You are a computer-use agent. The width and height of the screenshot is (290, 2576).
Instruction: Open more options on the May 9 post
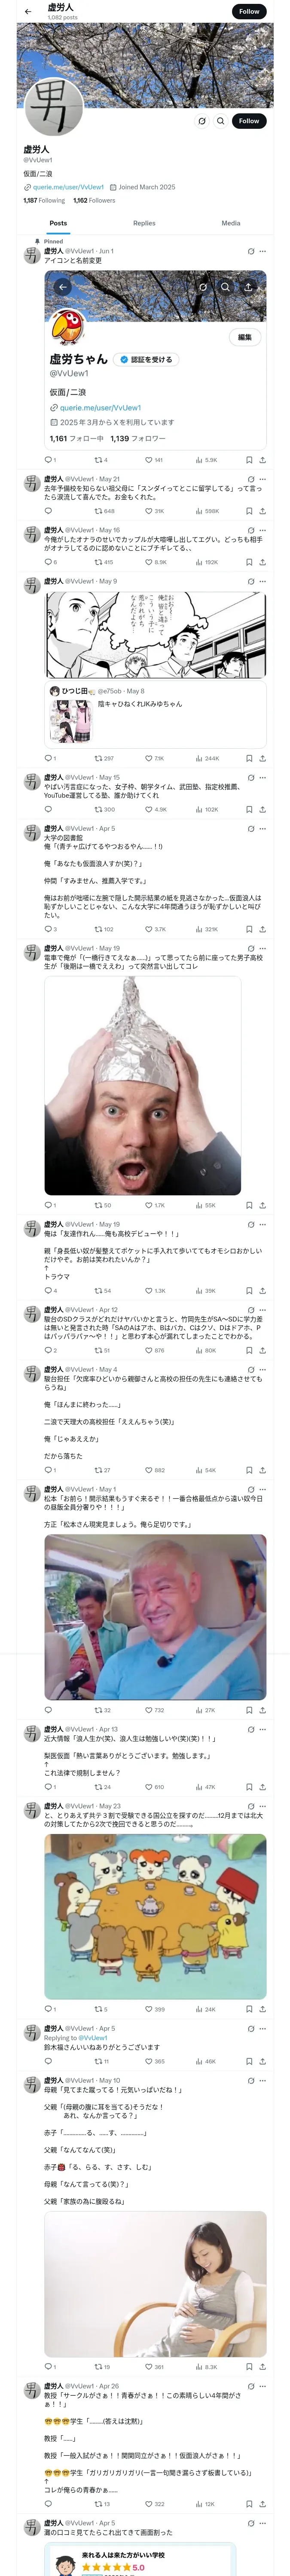coord(262,581)
